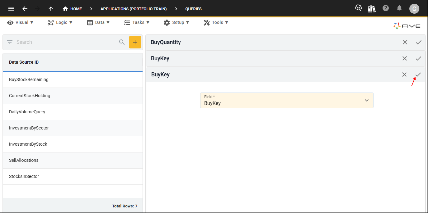The image size is (428, 213).
Task: Select BuyStockRemaining in the list
Action: pyautogui.click(x=73, y=79)
